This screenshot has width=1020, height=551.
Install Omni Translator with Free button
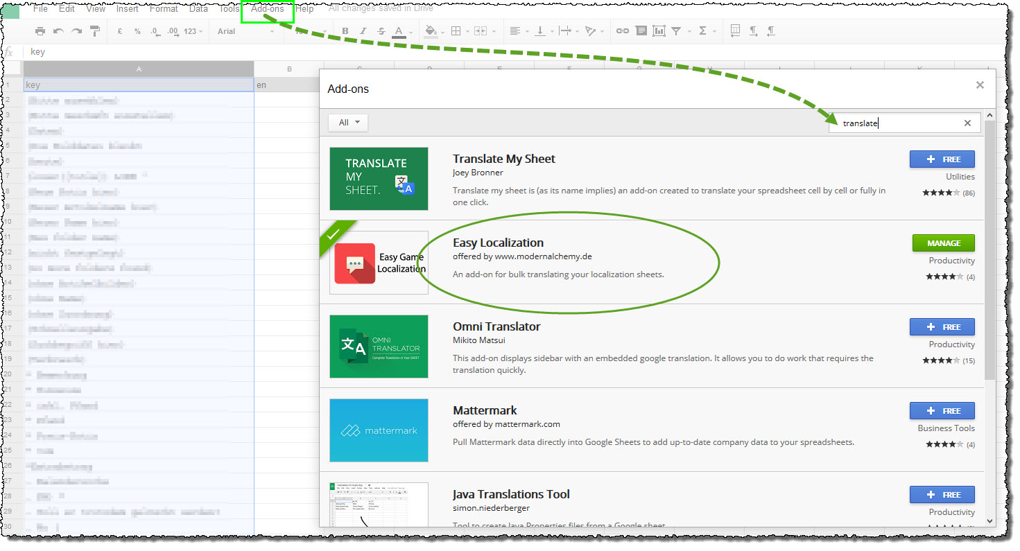942,327
